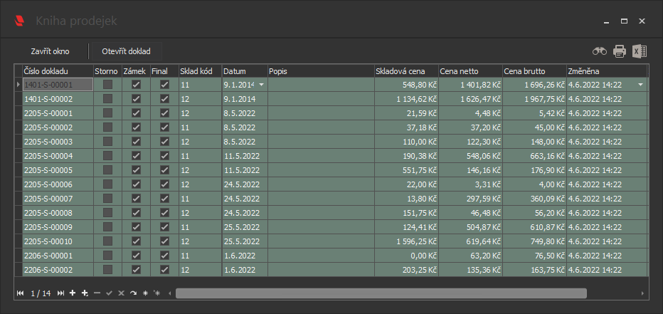Screen dimensions: 663x314
Task: Click Skladová cena value 548,80 Kč
Action: [406, 85]
